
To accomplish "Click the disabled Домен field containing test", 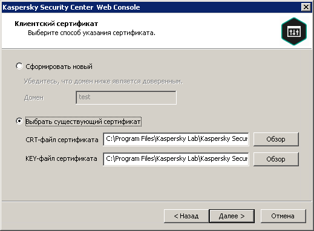I will click(126, 97).
